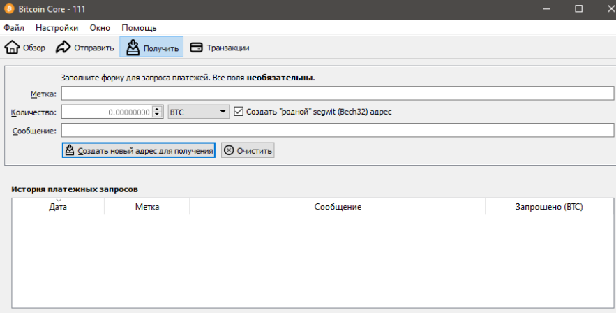The height and width of the screenshot is (313, 616).
Task: Click Создать новый адрес для получения button
Action: (139, 150)
